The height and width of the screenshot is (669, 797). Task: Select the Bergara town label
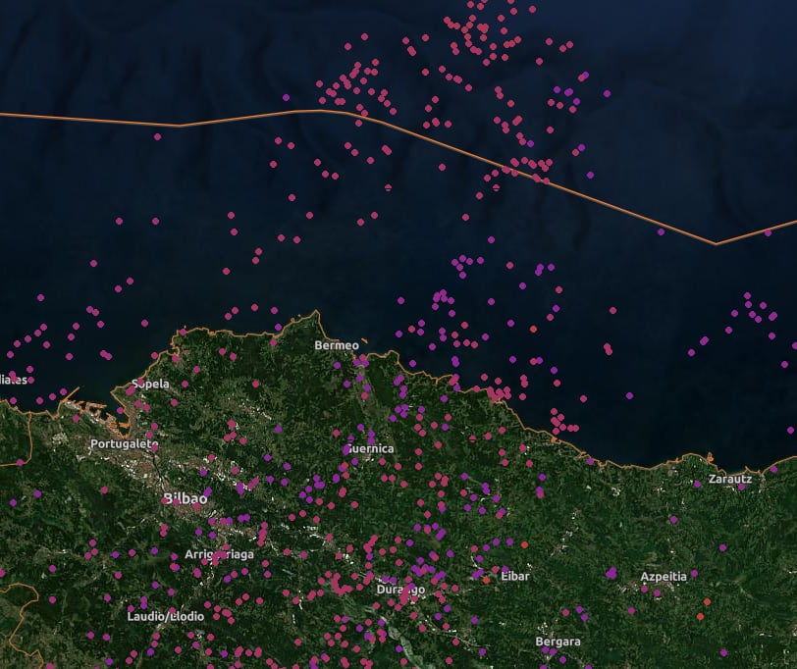click(558, 642)
